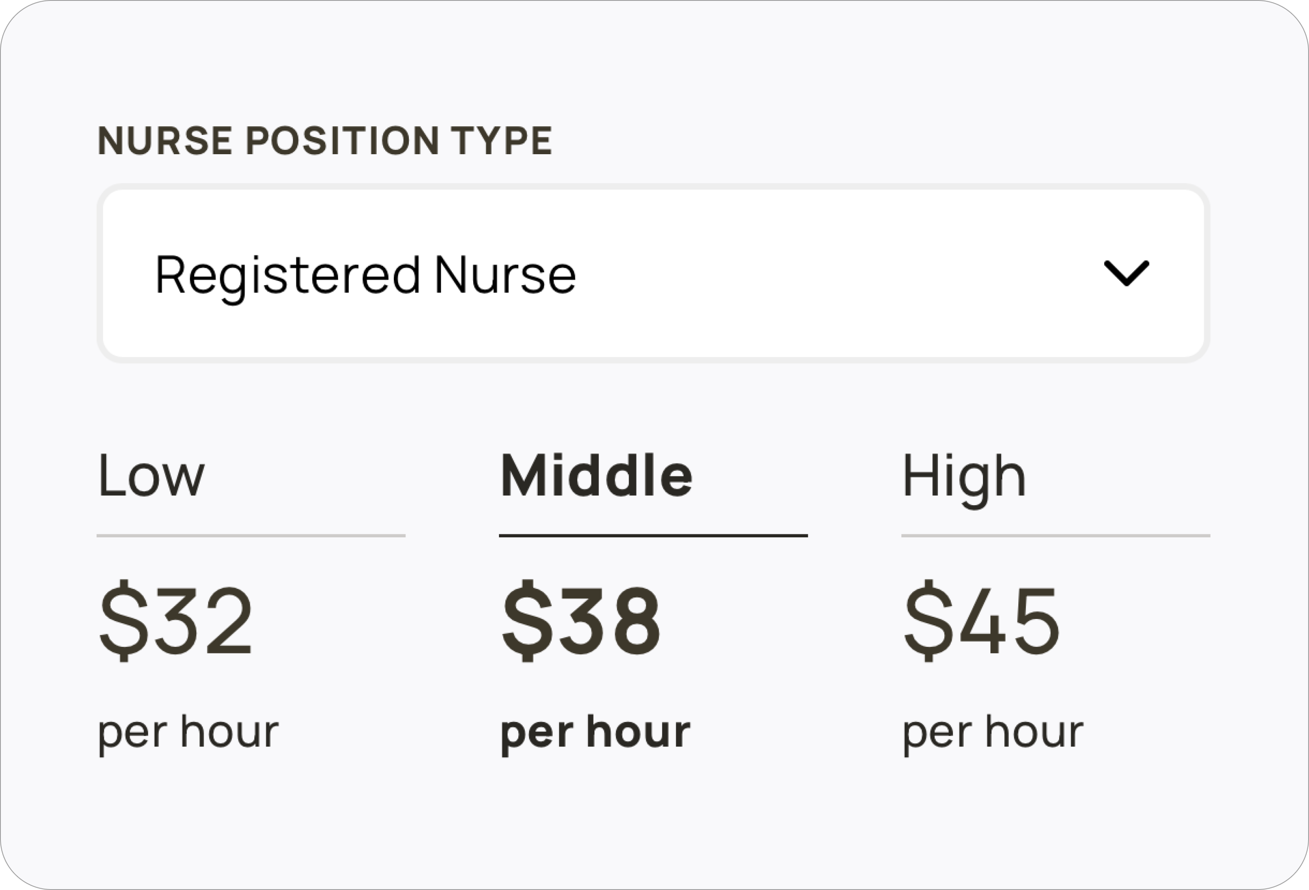Click the gray underline beneath Low
1309x890 pixels.
click(251, 536)
